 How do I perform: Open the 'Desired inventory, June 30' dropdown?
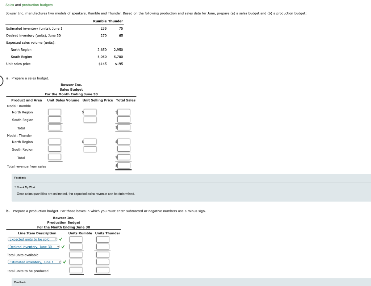(34, 247)
